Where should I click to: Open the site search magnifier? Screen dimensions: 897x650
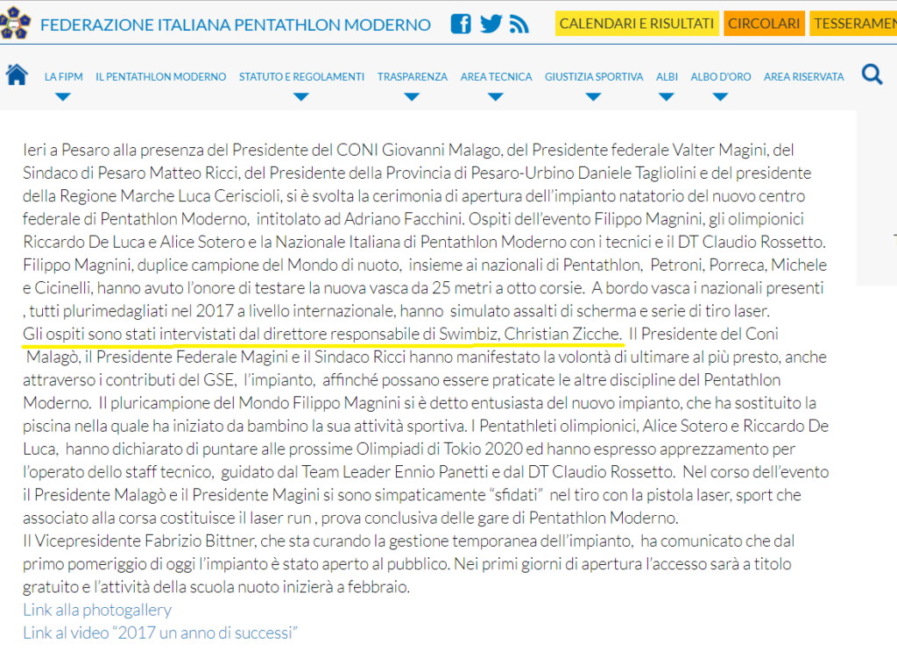(x=872, y=74)
